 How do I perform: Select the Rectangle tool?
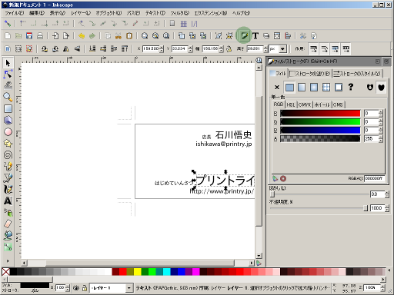coord(8,109)
